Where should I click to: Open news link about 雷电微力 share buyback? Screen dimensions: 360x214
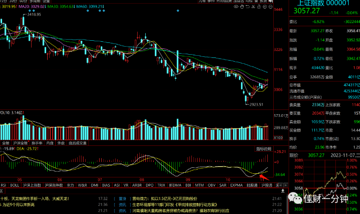click(x=164, y=198)
